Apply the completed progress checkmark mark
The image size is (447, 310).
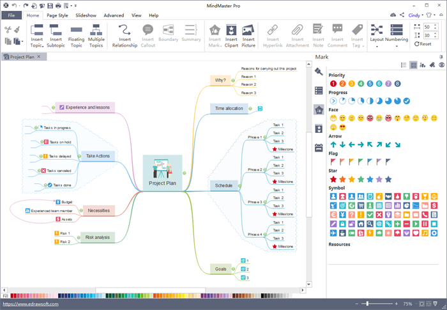(x=406, y=101)
